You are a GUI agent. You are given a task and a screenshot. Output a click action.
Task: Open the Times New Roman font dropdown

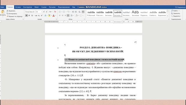click(x=35, y=12)
